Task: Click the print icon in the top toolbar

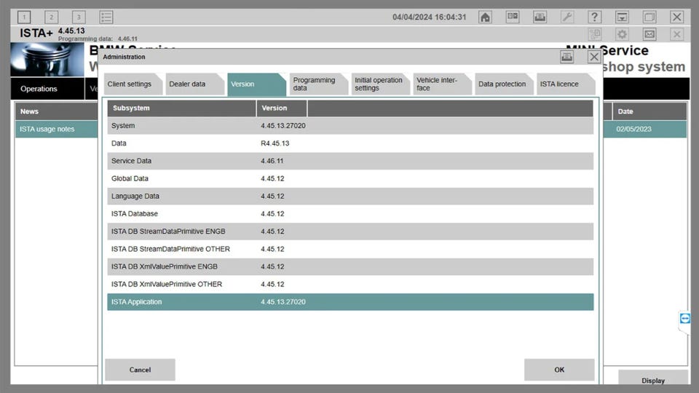Action: coord(540,17)
